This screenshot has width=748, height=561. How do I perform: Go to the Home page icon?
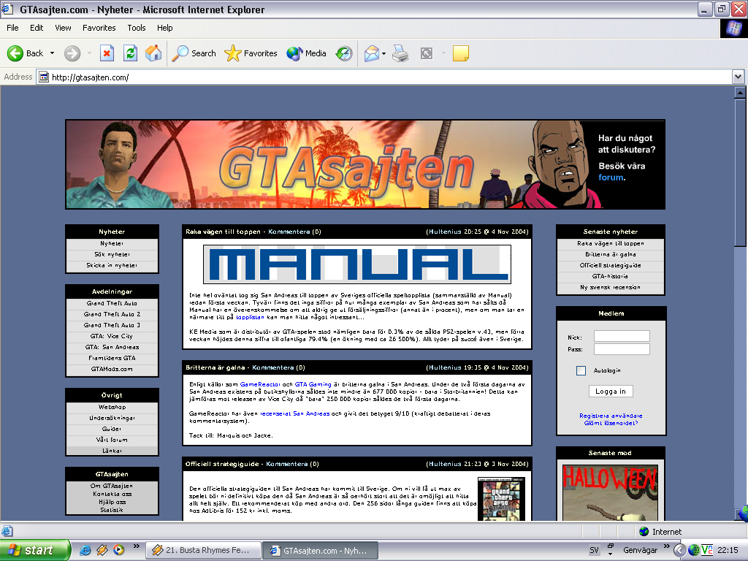tap(153, 53)
